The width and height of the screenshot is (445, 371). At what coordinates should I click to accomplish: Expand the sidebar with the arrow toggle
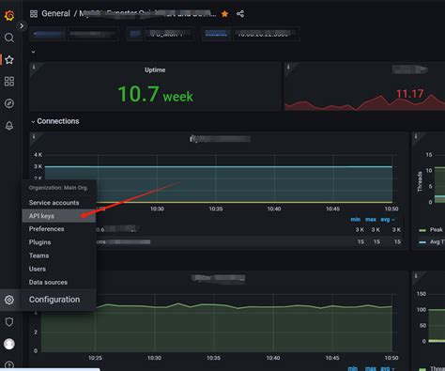click(x=22, y=26)
